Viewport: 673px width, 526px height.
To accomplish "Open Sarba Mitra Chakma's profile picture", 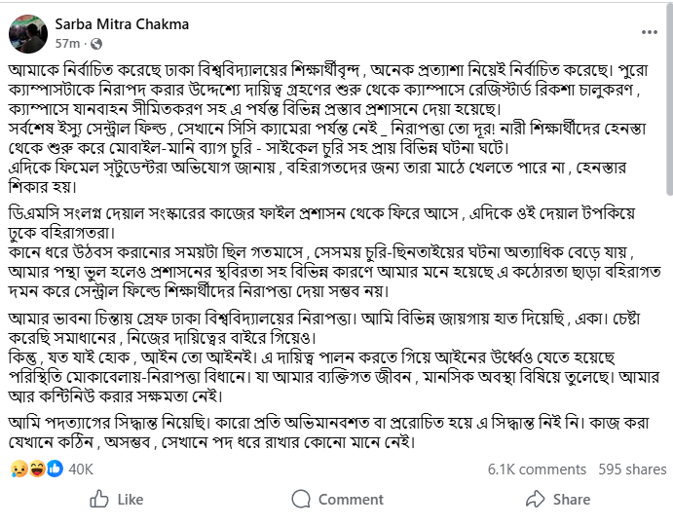I will click(x=27, y=34).
